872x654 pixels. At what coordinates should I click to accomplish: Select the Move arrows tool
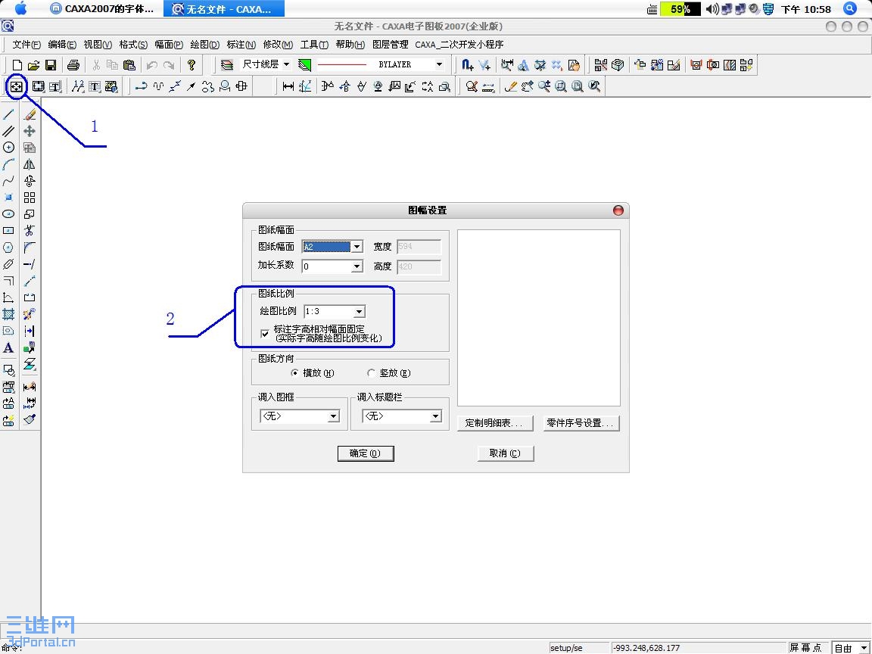pyautogui.click(x=30, y=131)
